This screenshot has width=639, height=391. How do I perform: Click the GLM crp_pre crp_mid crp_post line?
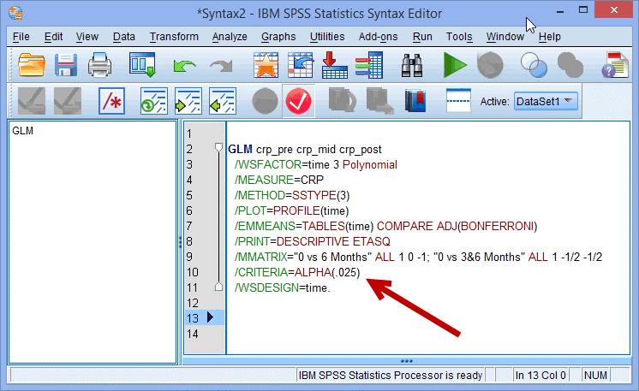[305, 150]
